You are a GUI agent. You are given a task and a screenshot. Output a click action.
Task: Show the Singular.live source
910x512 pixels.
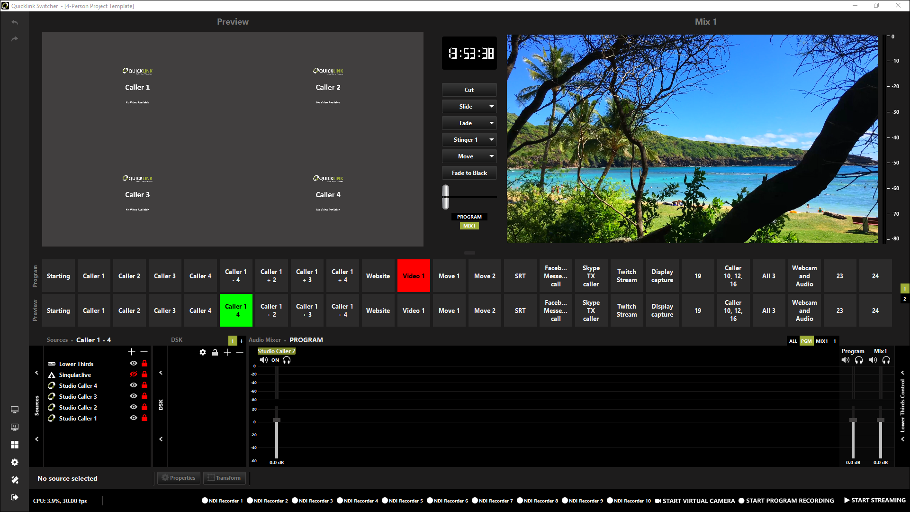[x=134, y=375]
